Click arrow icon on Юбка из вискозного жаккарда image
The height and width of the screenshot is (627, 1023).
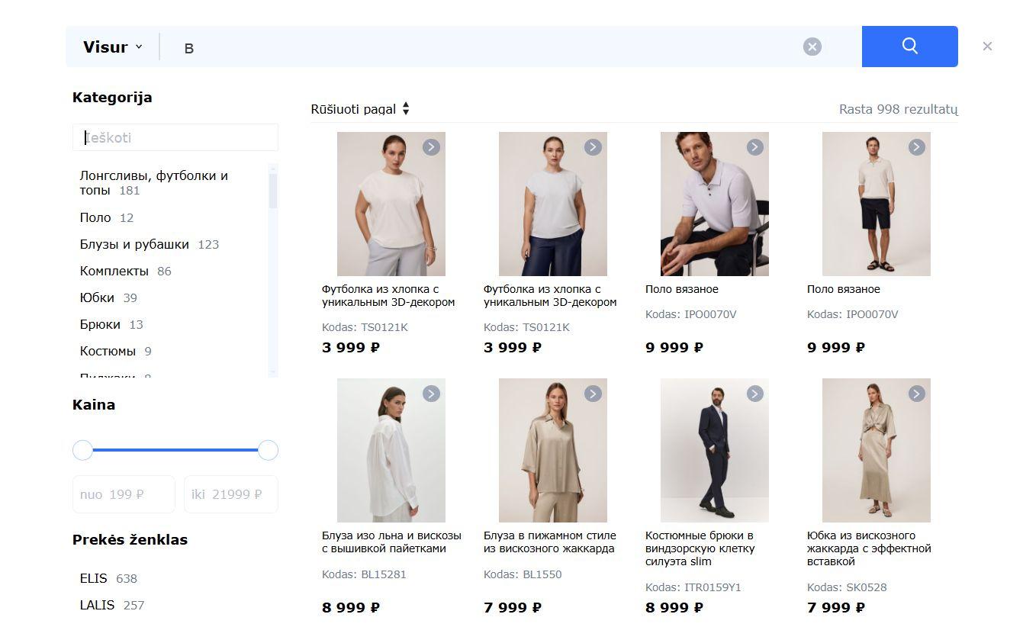point(916,394)
